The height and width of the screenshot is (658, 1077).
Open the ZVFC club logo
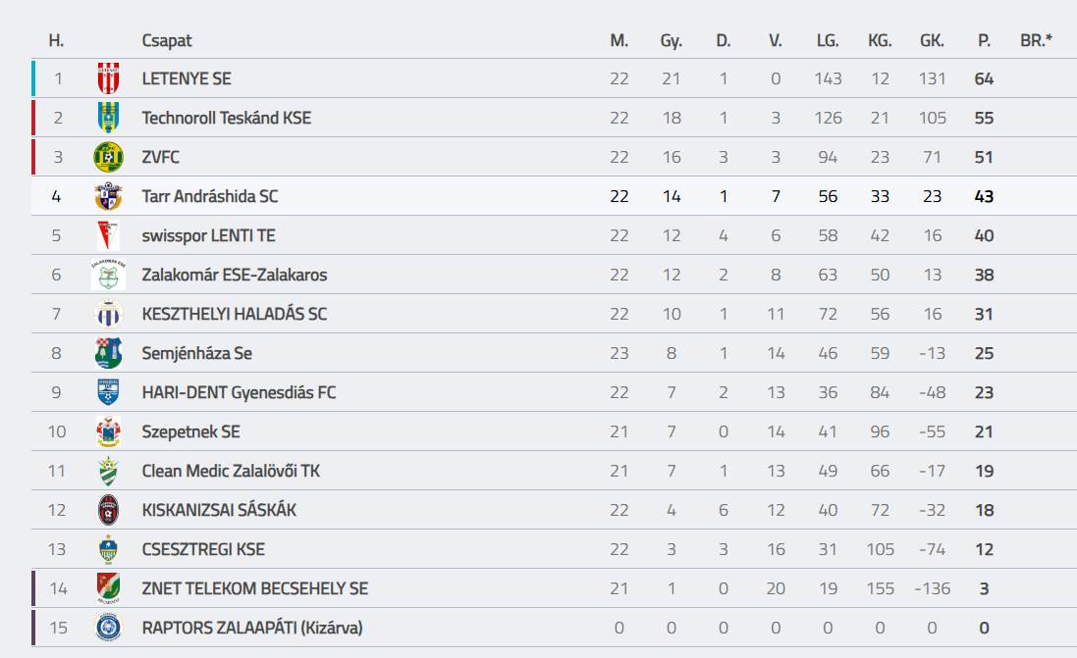click(x=109, y=157)
